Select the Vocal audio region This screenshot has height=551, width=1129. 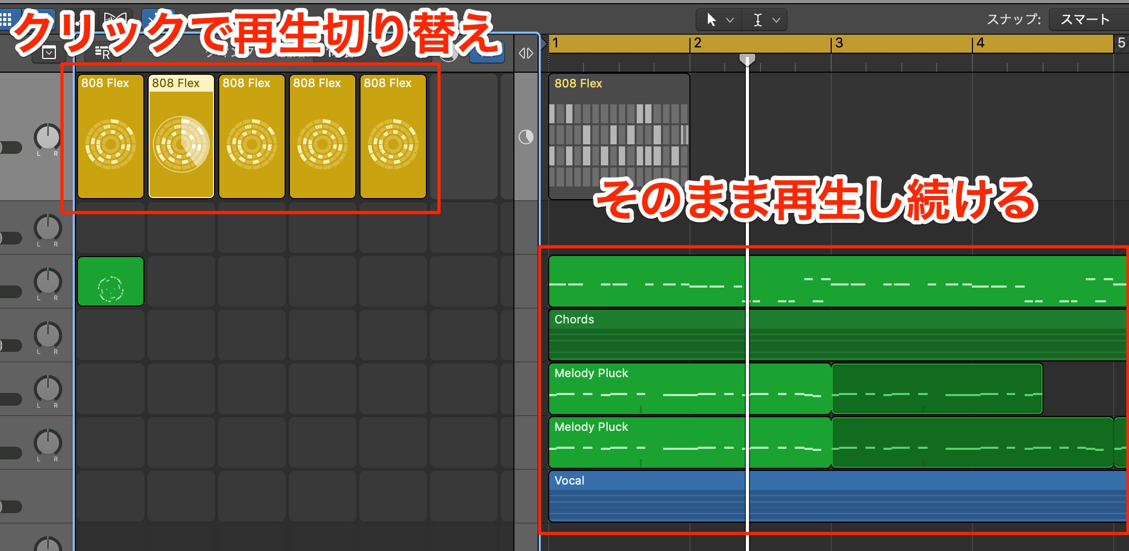(838, 496)
